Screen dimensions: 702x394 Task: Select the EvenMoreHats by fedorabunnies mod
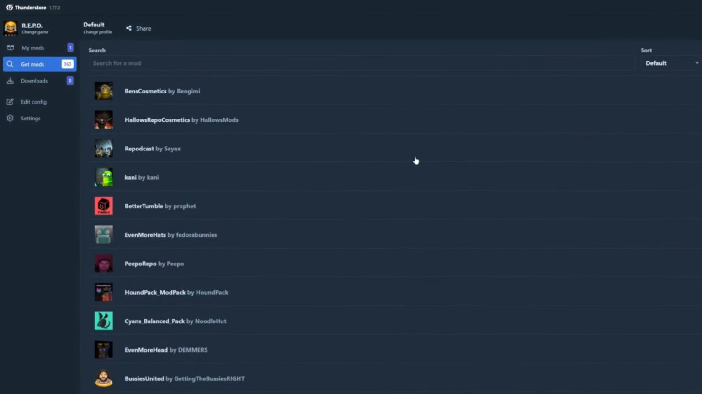(x=170, y=235)
